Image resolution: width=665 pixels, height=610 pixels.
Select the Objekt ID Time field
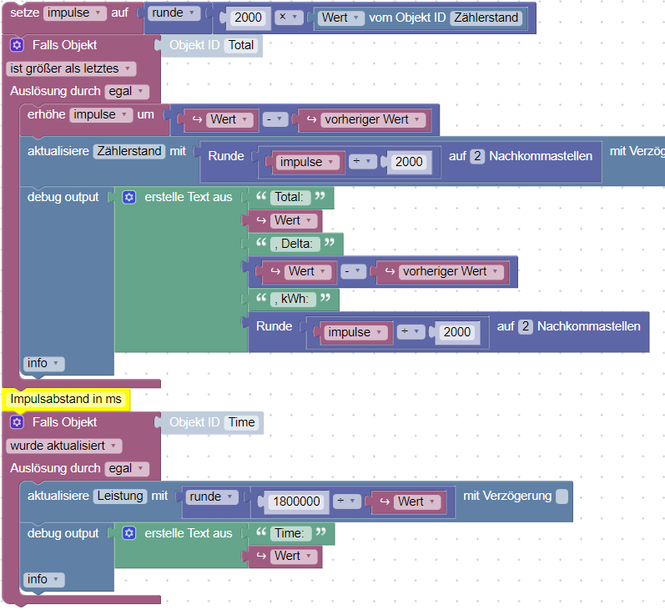[x=241, y=422]
